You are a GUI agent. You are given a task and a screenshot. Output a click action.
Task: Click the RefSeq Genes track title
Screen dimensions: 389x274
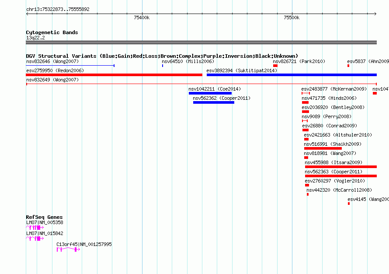coord(44,217)
